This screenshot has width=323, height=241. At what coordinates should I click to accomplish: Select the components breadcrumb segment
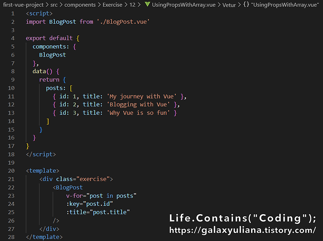[80, 5]
